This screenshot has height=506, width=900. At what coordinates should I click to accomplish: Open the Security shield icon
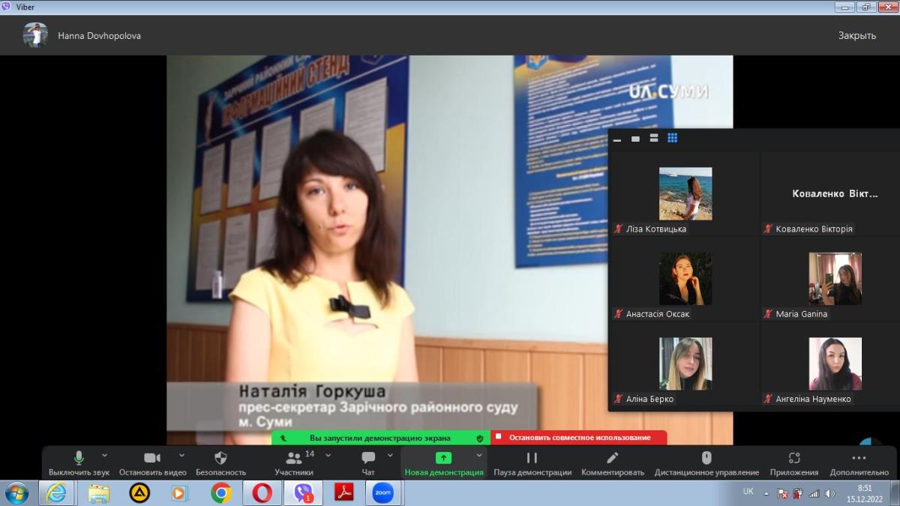220,458
